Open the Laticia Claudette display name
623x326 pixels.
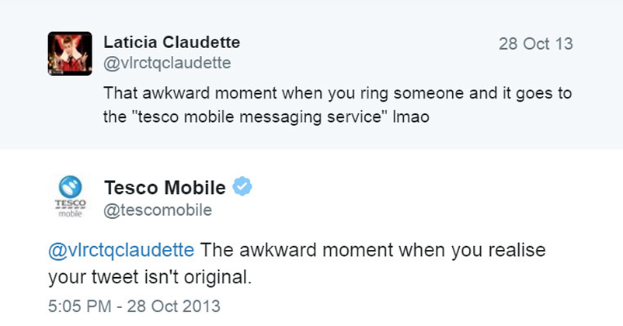[x=172, y=42]
